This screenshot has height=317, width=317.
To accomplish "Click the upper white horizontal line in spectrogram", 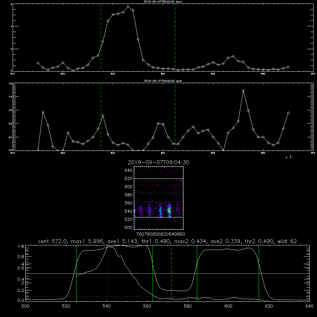I will (158, 178).
